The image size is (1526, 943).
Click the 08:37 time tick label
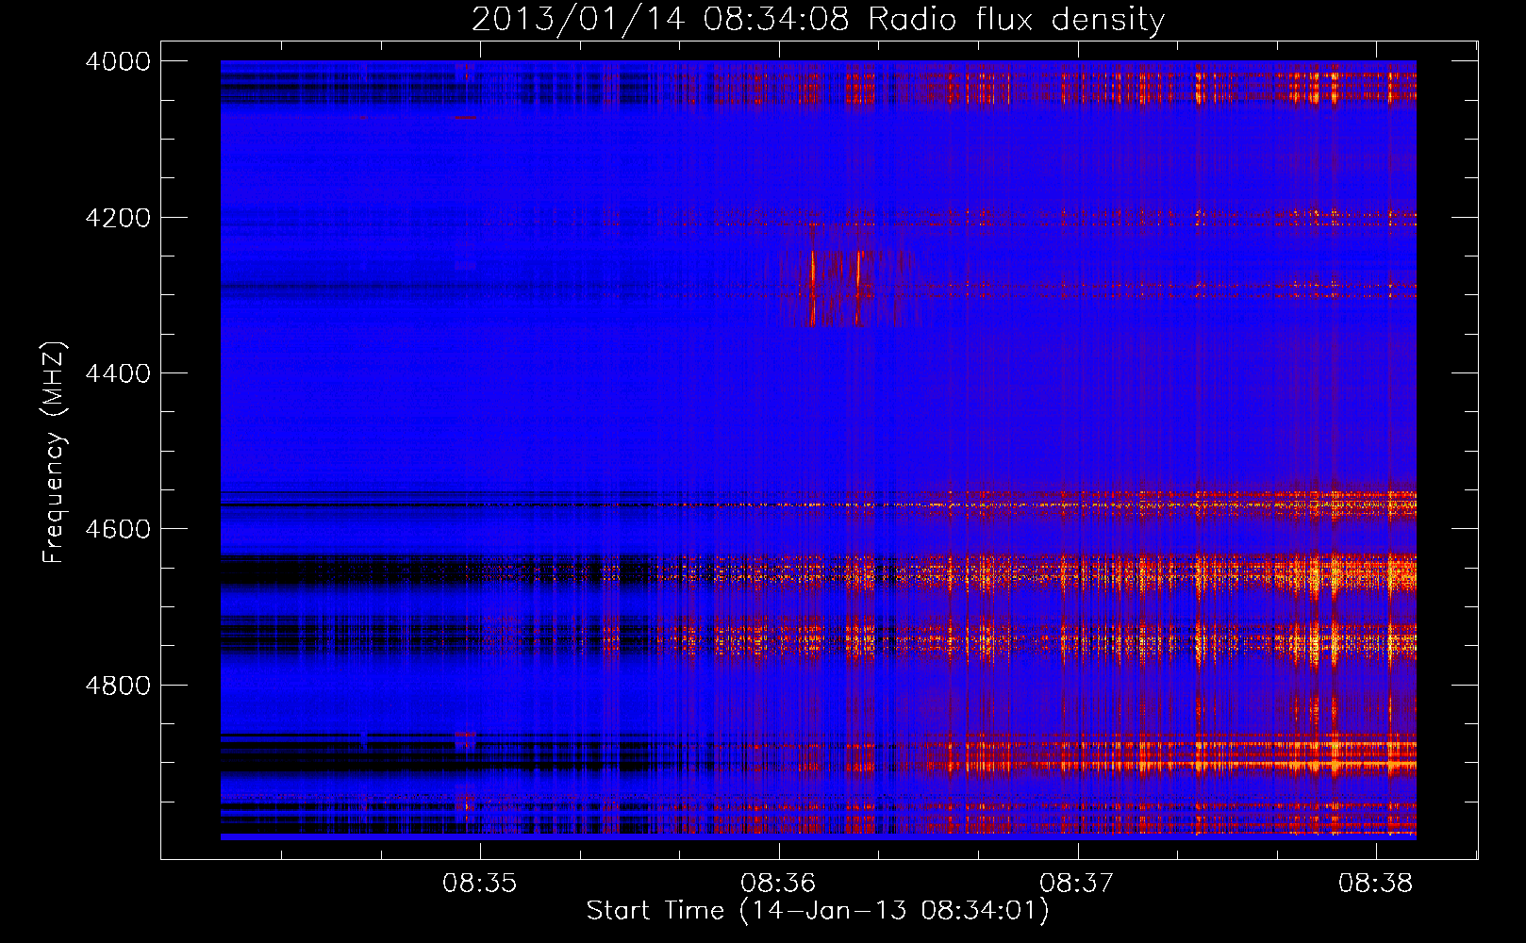click(x=1076, y=884)
